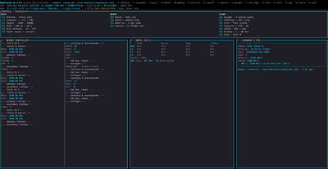This screenshot has height=169, width=328.
Task: Toggle 'Auto refresh – on / off' entry
Action: click(19, 29)
